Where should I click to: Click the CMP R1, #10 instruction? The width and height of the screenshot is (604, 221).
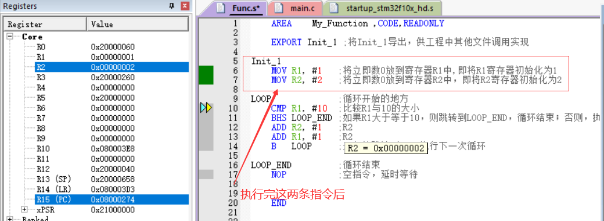tap(299, 108)
